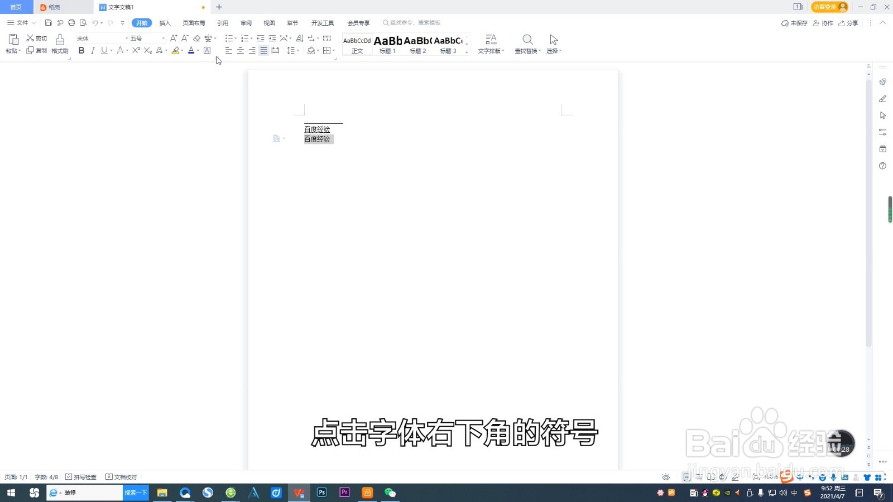Click the Save icon in quick access toolbar
Screen dimensions: 893x502
(x=49, y=23)
